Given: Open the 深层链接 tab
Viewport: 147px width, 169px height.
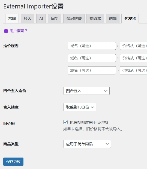Looking at the screenshot, I should point(74,19).
